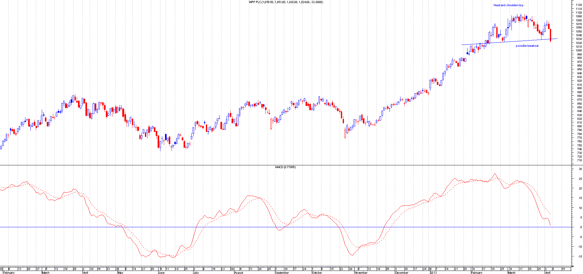Screen dimensions: 583x274
Task: Click the 1000 price axis label
Action: (x=578, y=50)
